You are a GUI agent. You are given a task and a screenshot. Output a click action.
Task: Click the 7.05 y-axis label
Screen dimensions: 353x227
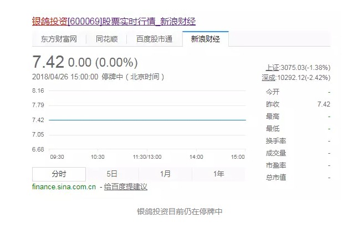click(x=38, y=134)
